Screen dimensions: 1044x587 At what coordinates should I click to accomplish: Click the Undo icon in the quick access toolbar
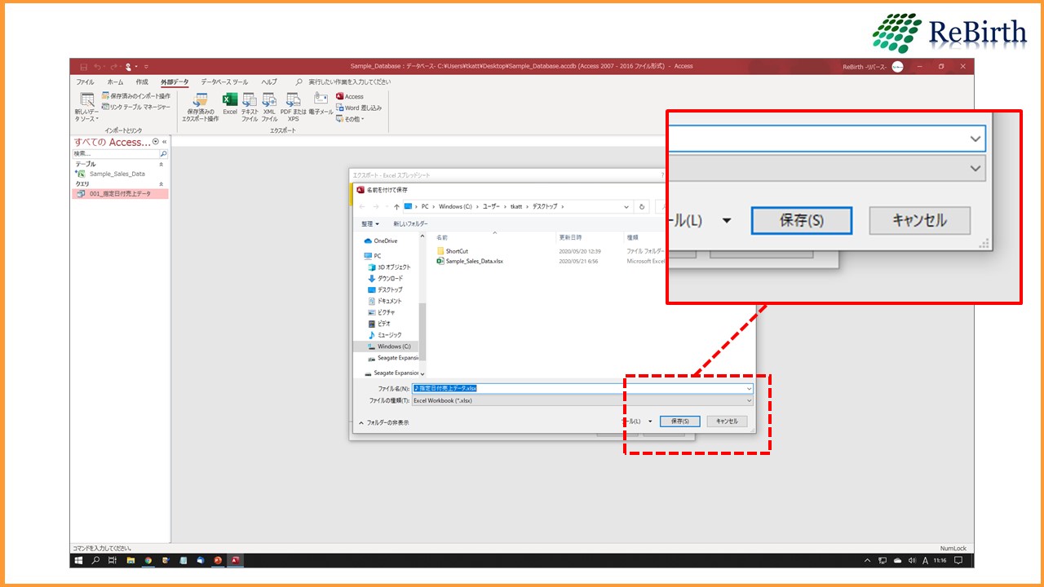tap(97, 66)
